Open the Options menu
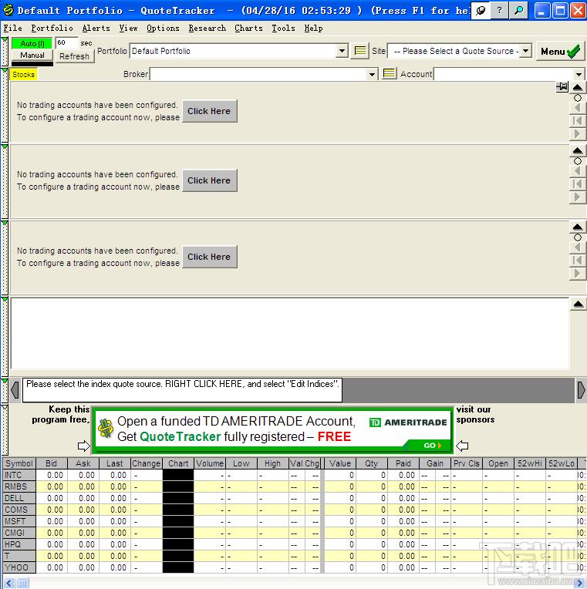The image size is (587, 589). click(x=163, y=29)
